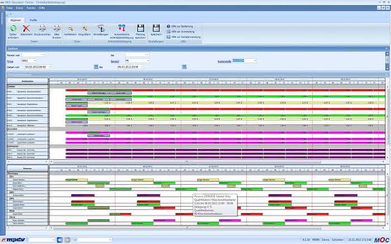Run Automatische Arbeitsplatzbelegung icon
Screen dimensions: 391x244
121,28
